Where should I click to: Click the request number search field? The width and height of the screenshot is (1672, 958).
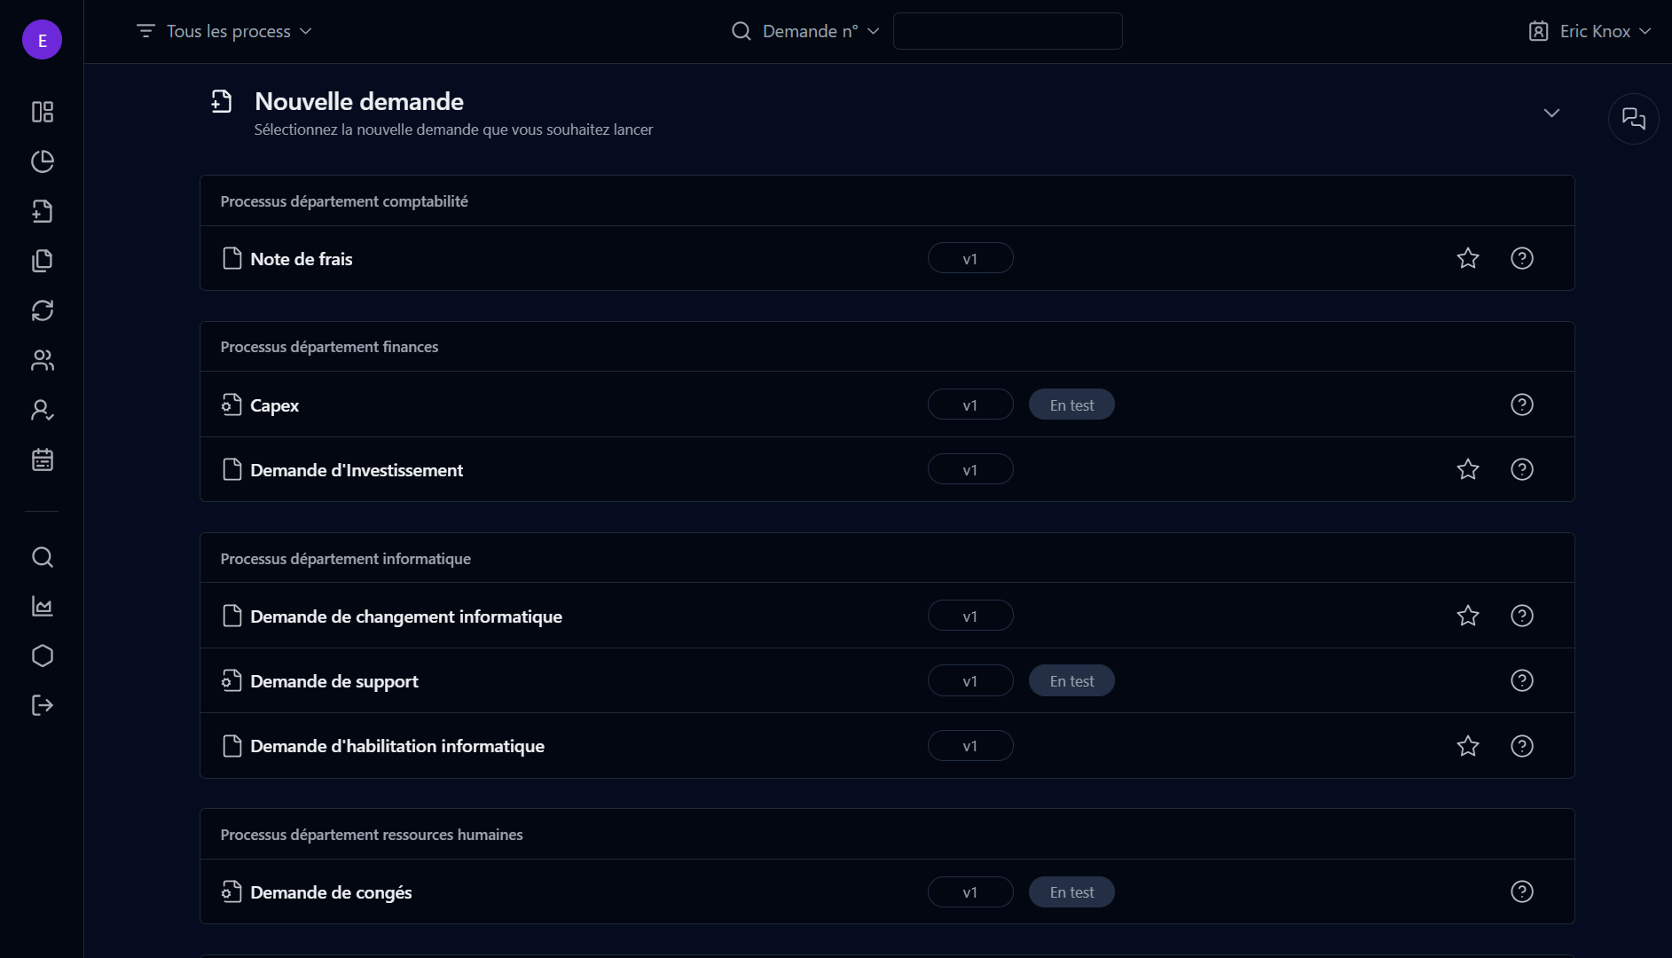[1007, 31]
